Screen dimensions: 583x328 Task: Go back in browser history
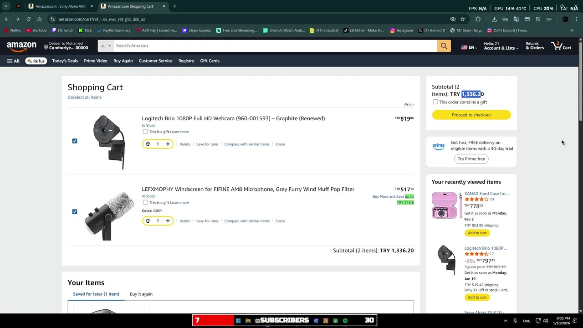[x=6, y=19]
